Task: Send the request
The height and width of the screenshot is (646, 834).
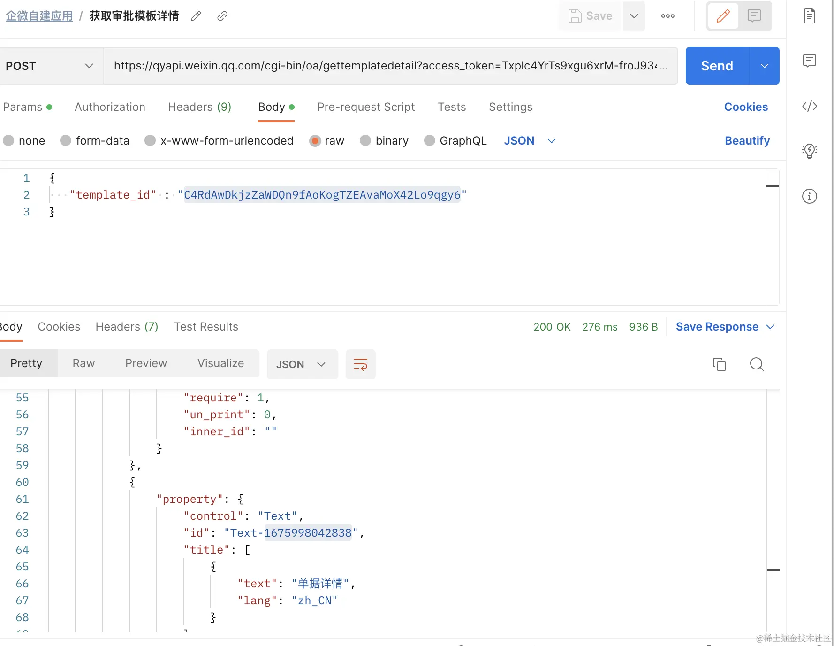Action: (717, 66)
